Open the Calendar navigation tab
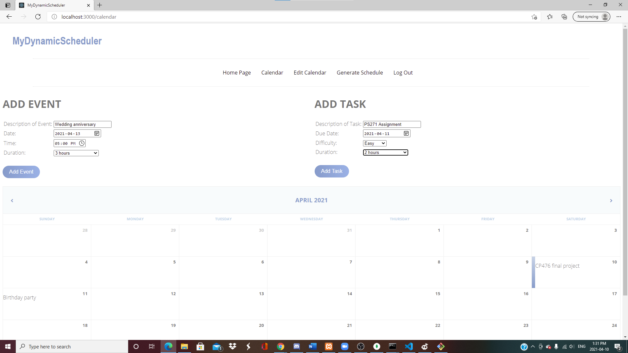This screenshot has width=628, height=353. tap(272, 73)
